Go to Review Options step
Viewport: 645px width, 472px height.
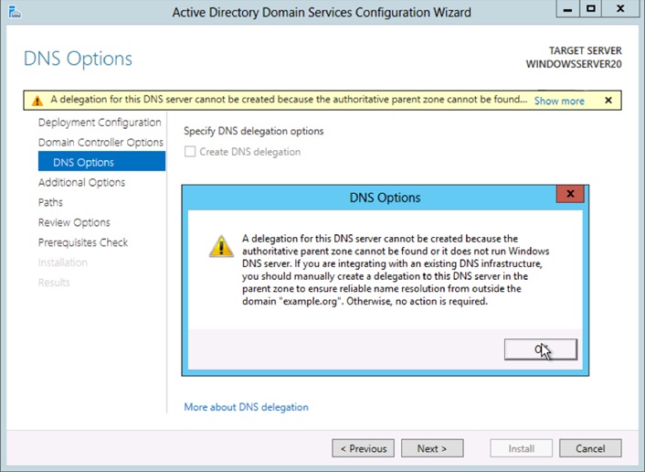point(74,222)
